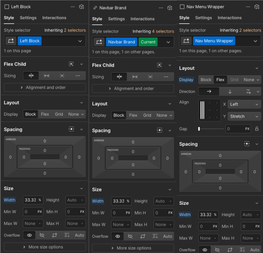
Task: Select don't-shrink-or-grow sizing in Left Block panel
Action: click(x=62, y=76)
